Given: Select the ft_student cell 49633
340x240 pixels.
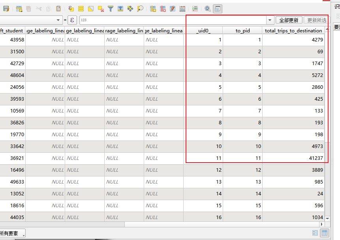Looking at the screenshot, I should coord(13,182).
